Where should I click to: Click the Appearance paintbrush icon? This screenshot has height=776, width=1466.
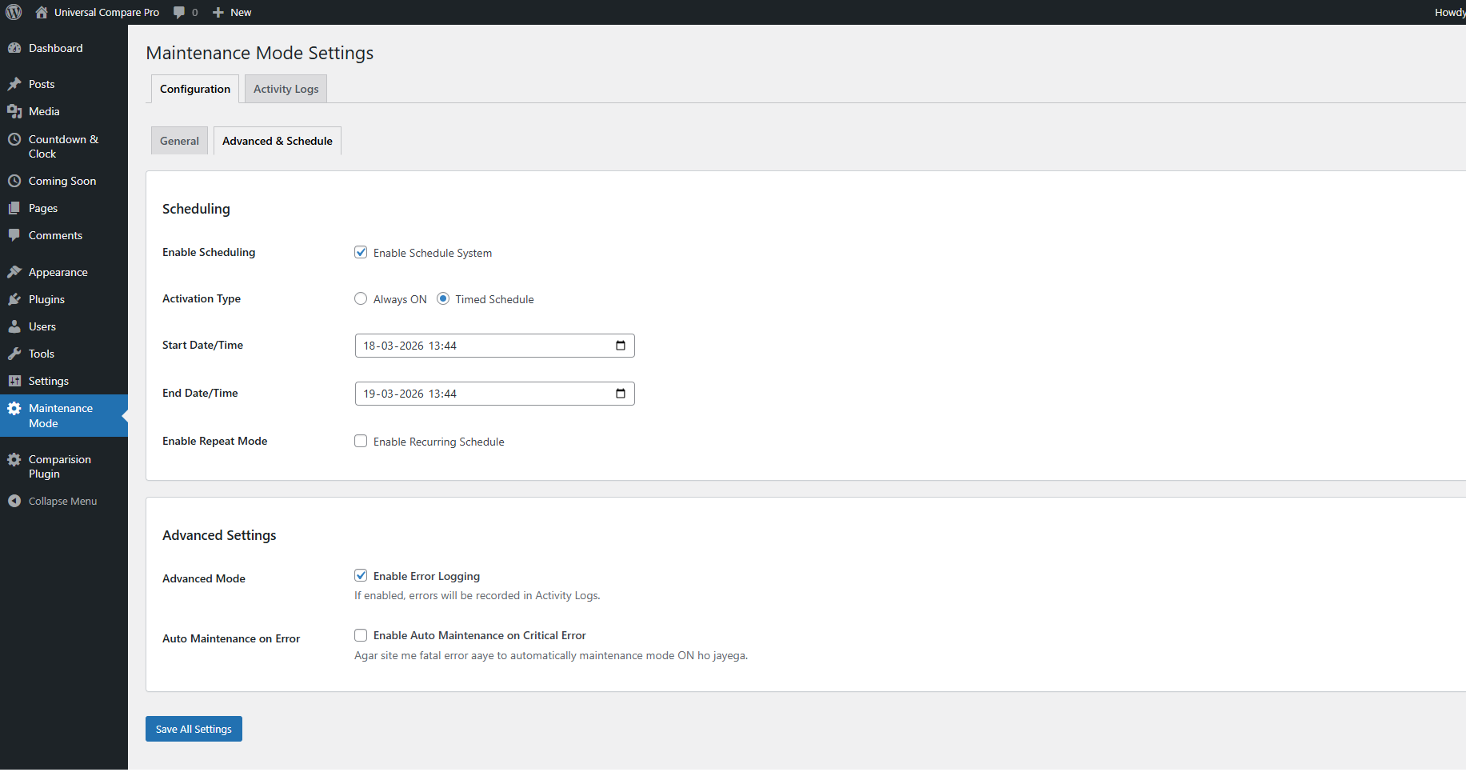(x=14, y=272)
